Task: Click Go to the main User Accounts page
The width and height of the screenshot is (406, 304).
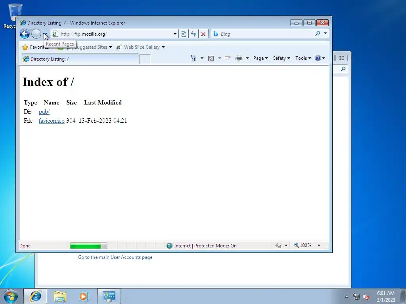Action: (115, 257)
